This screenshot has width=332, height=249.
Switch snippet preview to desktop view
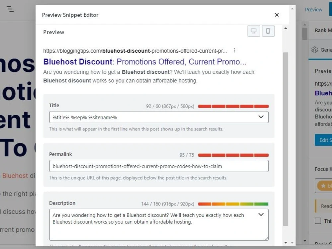click(253, 31)
